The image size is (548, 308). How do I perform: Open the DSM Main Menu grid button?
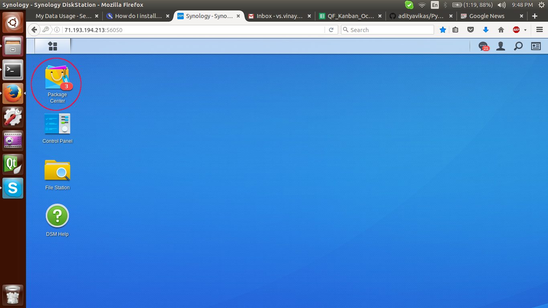53,46
